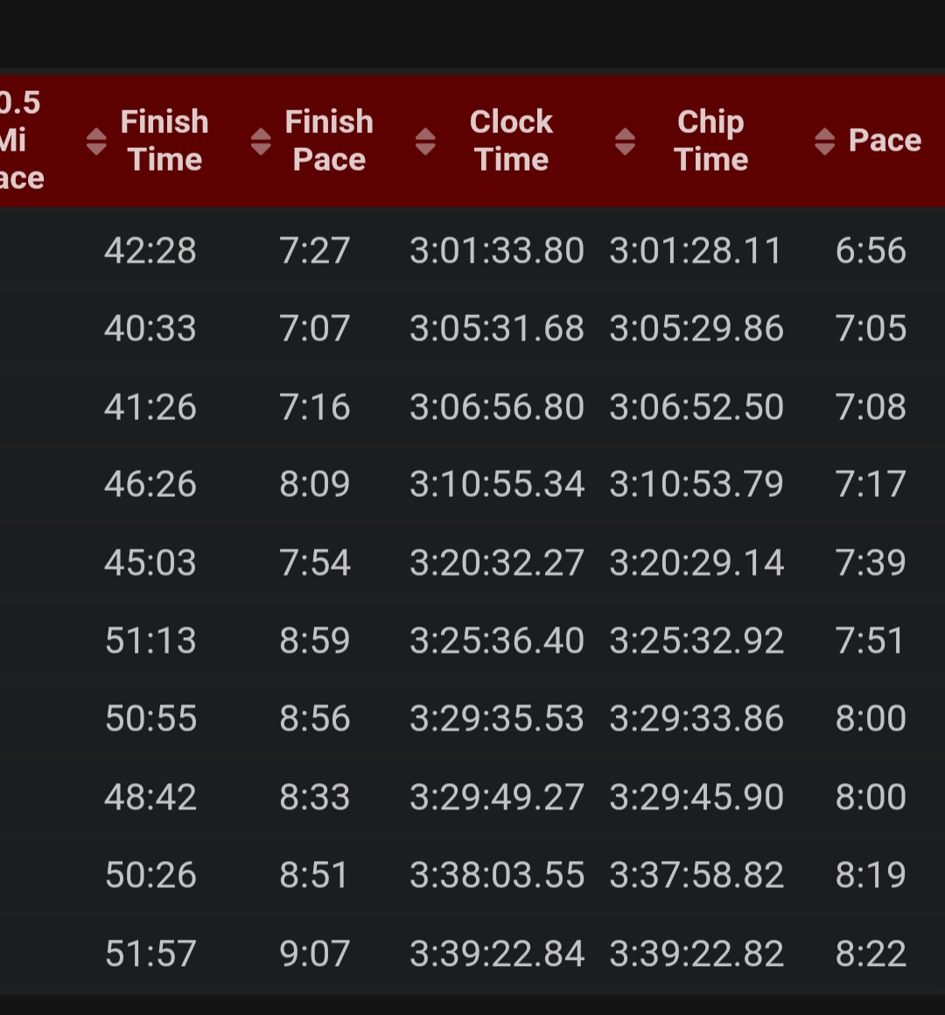Viewport: 945px width, 1015px height.
Task: Sort by the Finish Time column header
Action: click(164, 141)
